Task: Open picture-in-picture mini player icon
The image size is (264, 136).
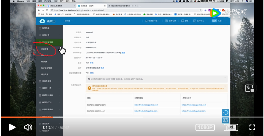Action: (x=249, y=88)
